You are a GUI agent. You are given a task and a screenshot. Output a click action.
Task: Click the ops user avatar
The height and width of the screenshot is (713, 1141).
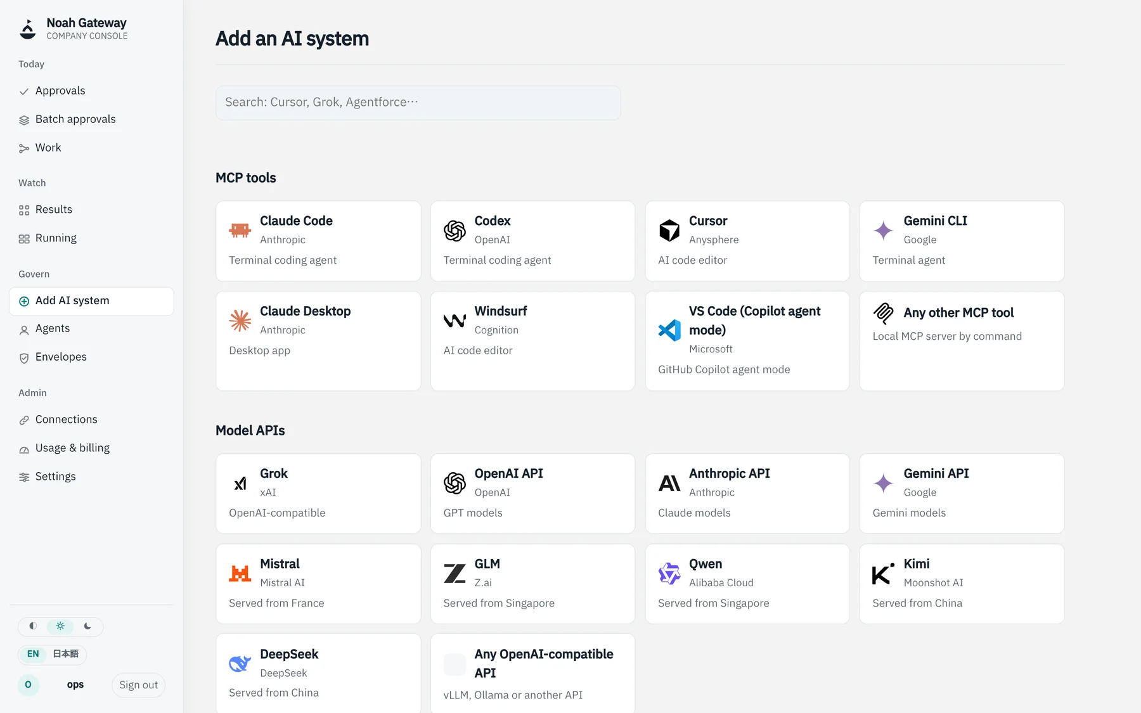click(28, 685)
